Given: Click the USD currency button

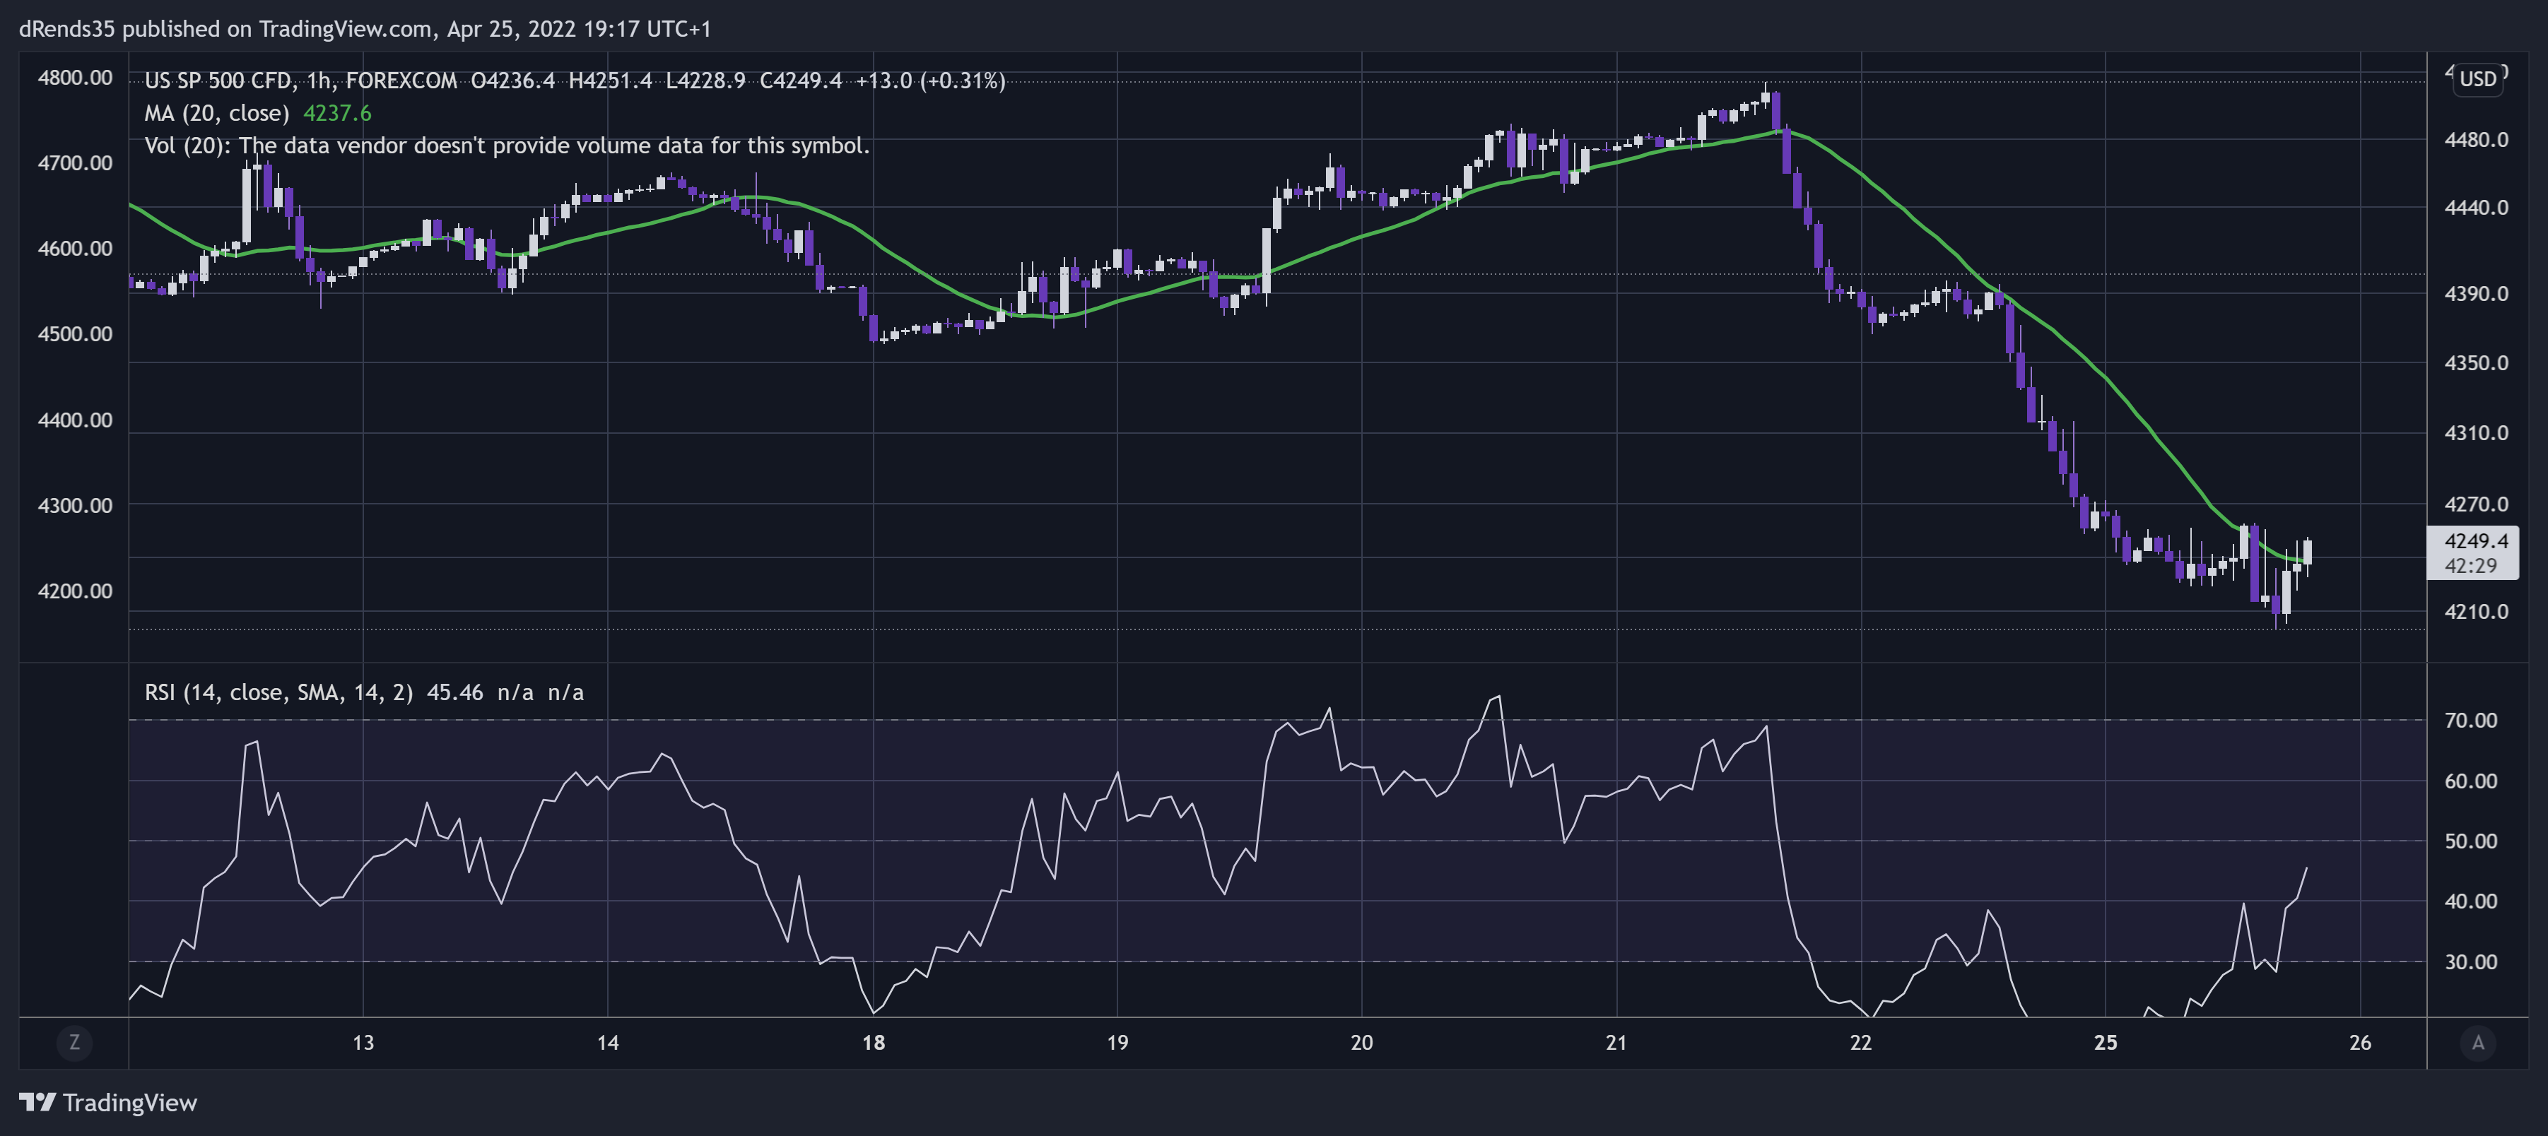Looking at the screenshot, I should click(x=2478, y=79).
